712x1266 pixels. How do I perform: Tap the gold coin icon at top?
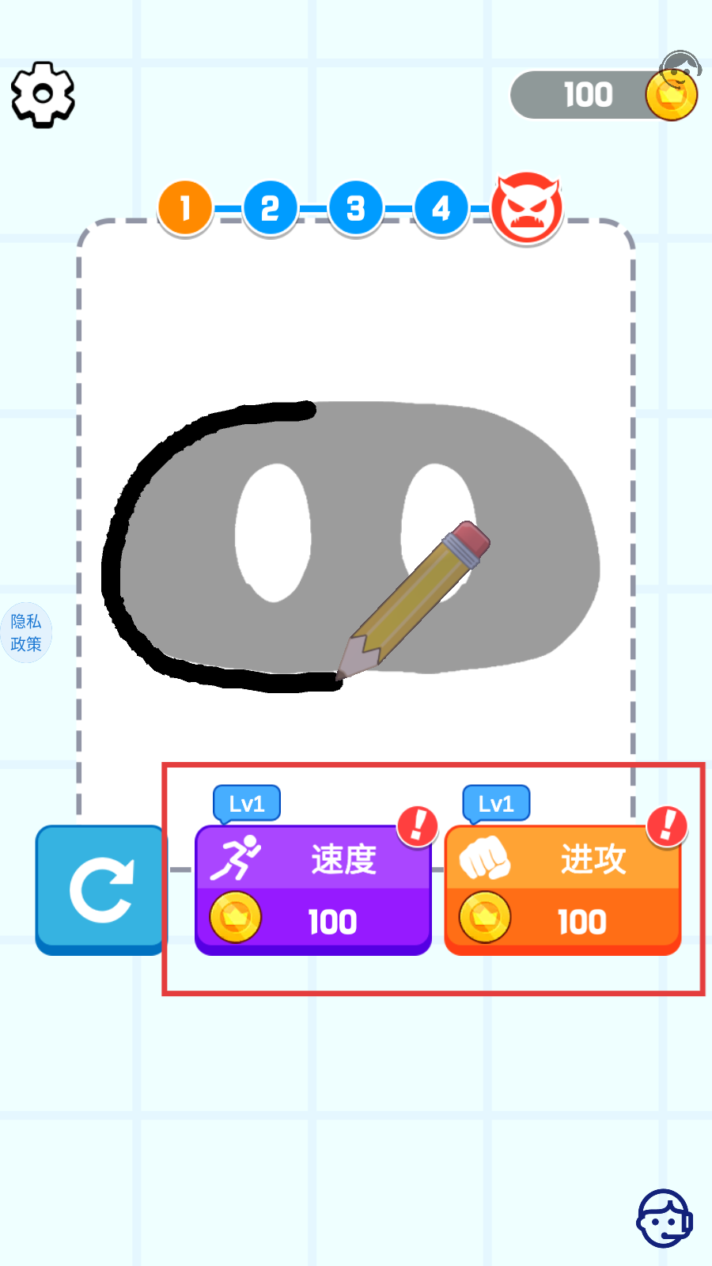pos(672,96)
